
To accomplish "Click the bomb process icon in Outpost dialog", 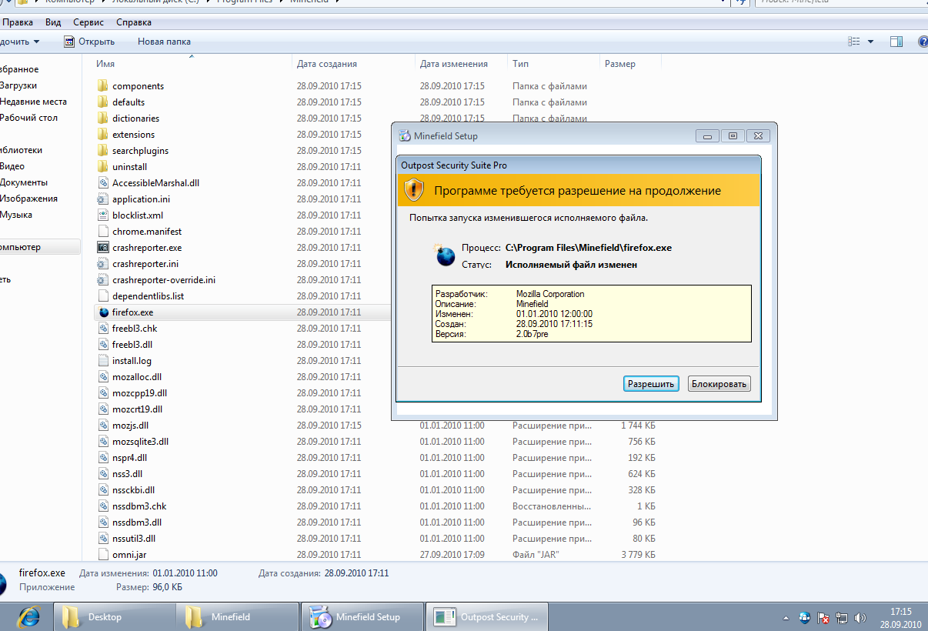I will coord(445,255).
